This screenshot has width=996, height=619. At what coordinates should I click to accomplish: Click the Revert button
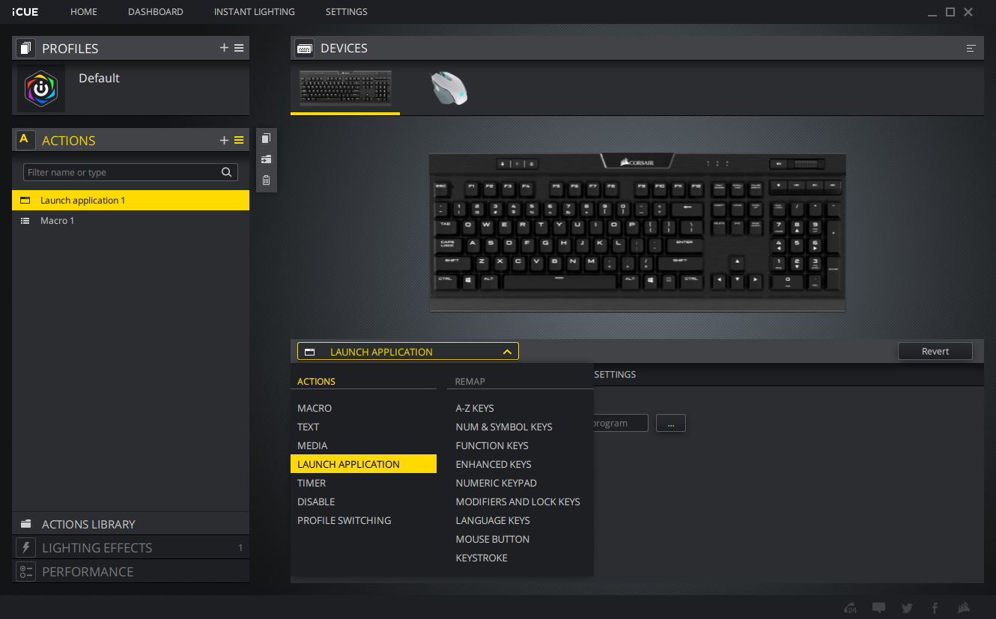pyautogui.click(x=935, y=352)
